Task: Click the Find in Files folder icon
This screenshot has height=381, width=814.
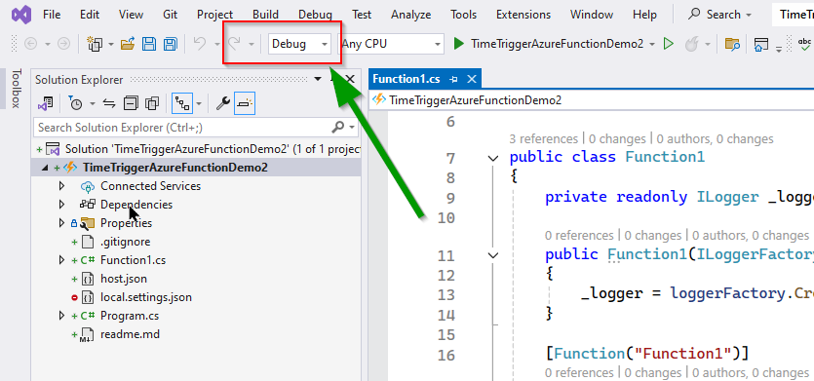Action: point(732,44)
